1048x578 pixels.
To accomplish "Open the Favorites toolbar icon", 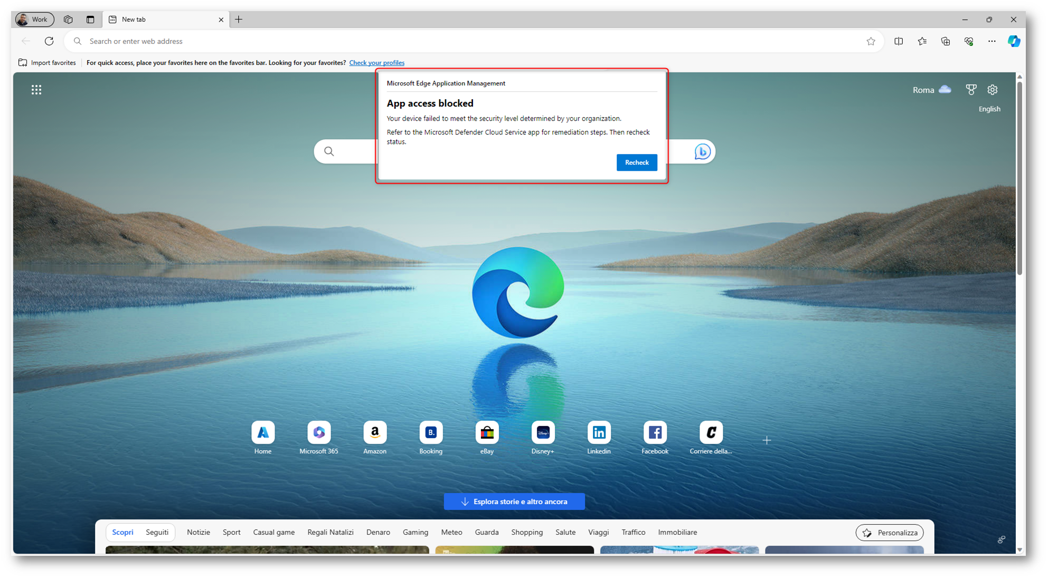I will click(x=922, y=41).
